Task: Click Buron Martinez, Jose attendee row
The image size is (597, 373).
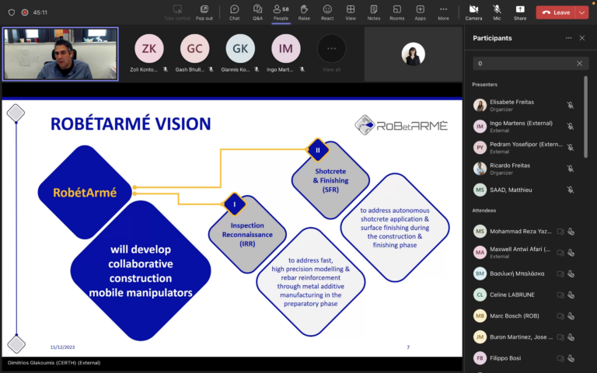Action: [524, 336]
